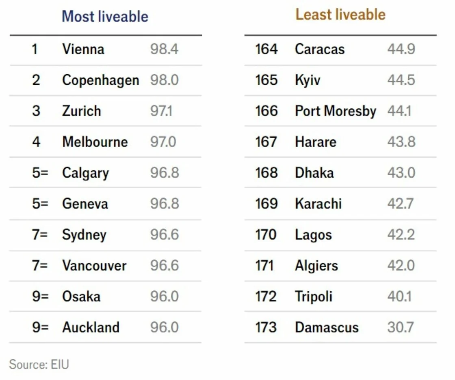
Task: Select Zurich's score of 97.1
Action: click(x=161, y=111)
